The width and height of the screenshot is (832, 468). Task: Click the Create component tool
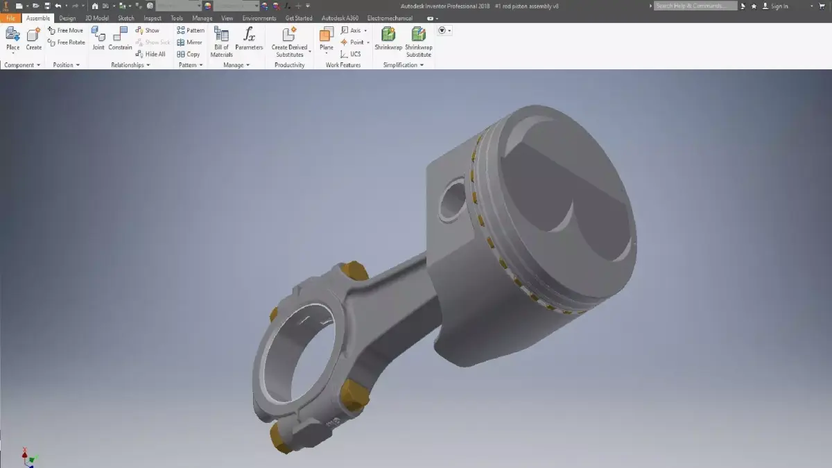coord(34,39)
